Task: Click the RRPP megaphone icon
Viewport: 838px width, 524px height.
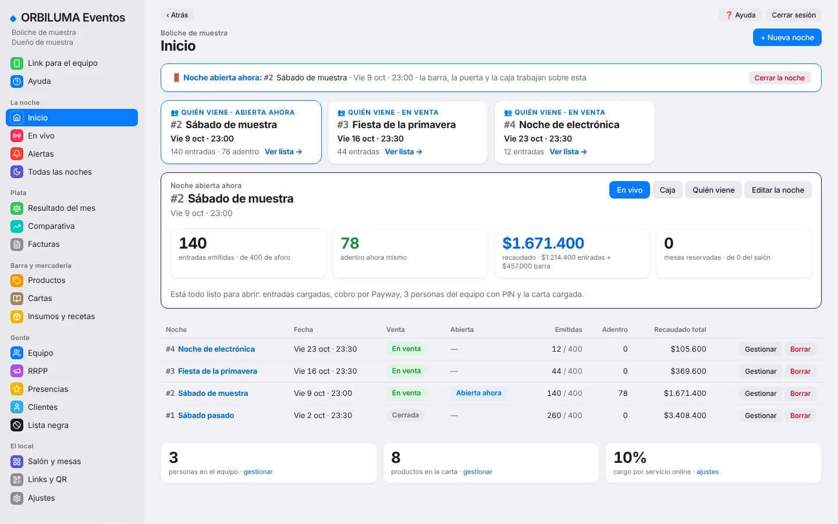Action: [x=17, y=371]
